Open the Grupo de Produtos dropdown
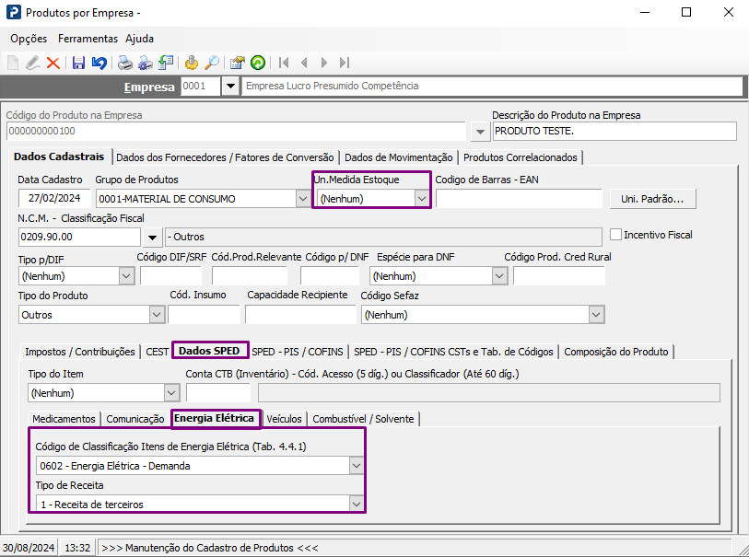Viewport: 749px width, 557px height. click(303, 199)
